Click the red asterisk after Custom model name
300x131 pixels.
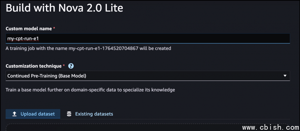pyautogui.click(x=54, y=28)
